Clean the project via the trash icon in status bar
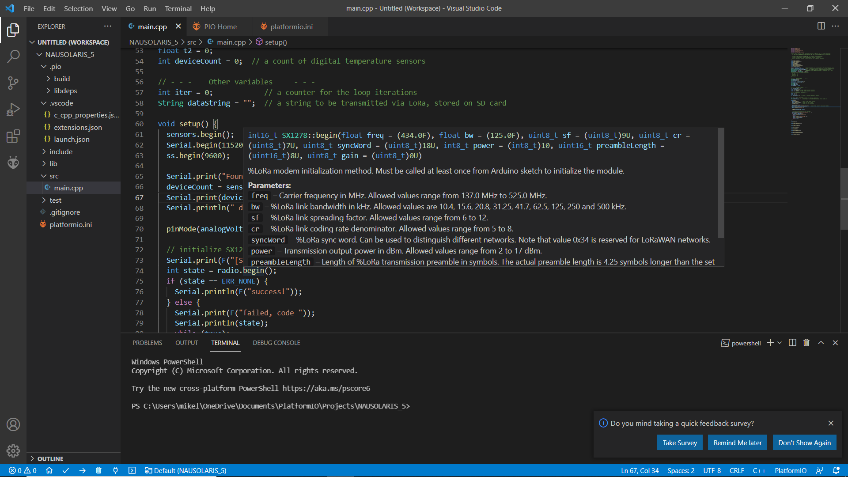Image resolution: width=848 pixels, height=477 pixels. (x=99, y=470)
